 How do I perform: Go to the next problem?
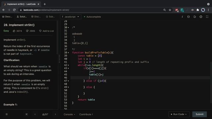click(55, 114)
